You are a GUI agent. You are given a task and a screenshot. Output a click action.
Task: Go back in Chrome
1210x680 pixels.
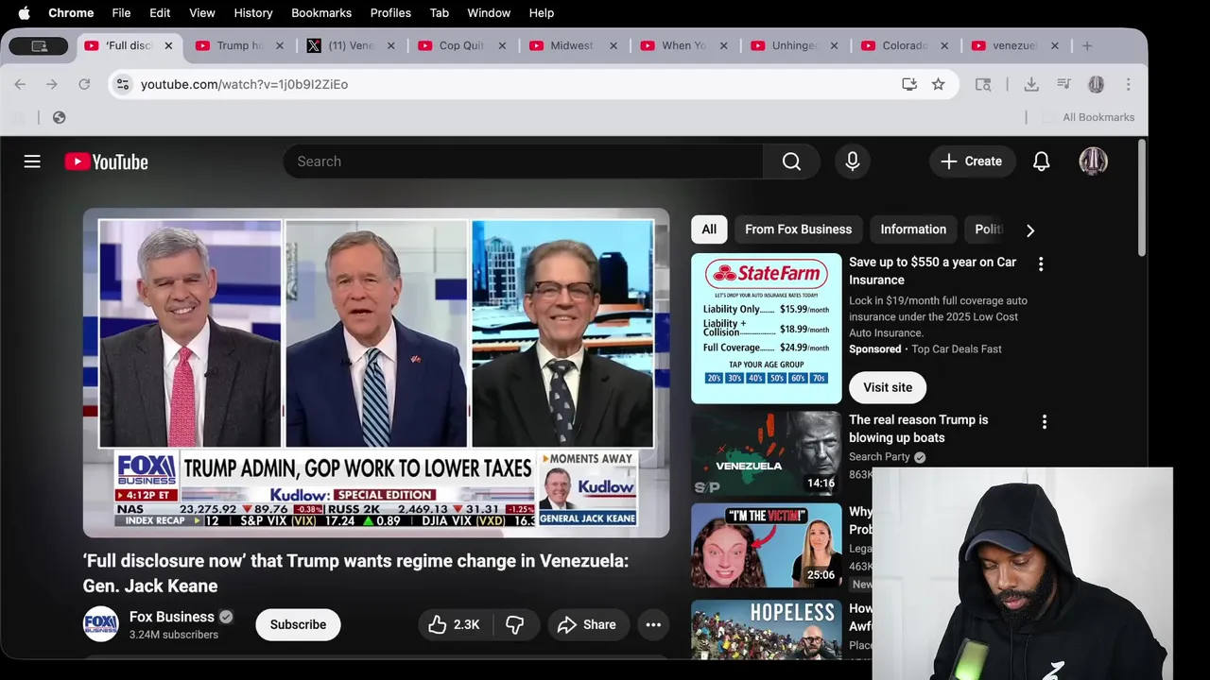[x=20, y=84]
